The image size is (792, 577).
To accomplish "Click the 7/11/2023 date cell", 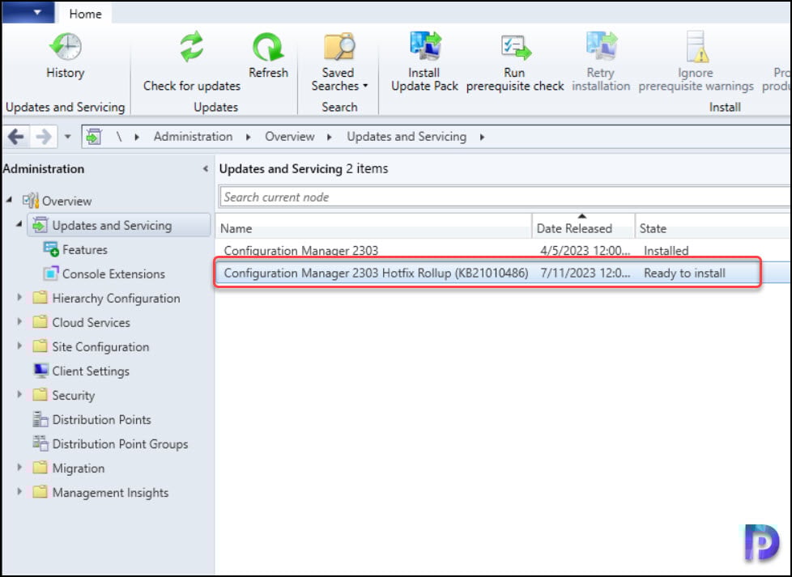I will tap(585, 273).
